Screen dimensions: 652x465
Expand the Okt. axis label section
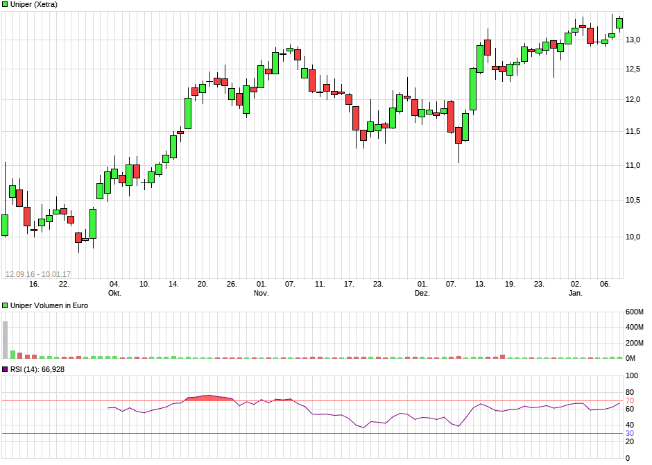click(x=114, y=293)
